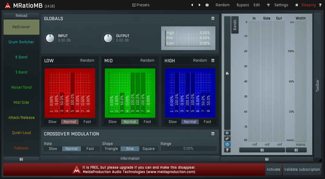Image resolution: width=325 pixels, height=179 pixels.
Task: Open the Presets browser
Action: coord(141,5)
